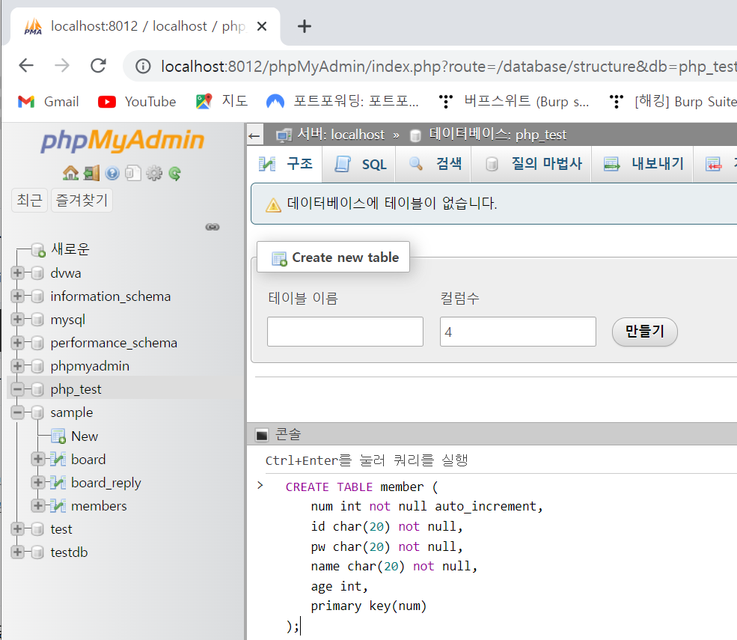Image resolution: width=737 pixels, height=640 pixels.
Task: Expand the members table node
Action: coord(38,506)
